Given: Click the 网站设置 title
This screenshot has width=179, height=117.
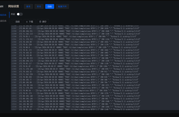Looking at the screenshot, I should pos(13,6).
